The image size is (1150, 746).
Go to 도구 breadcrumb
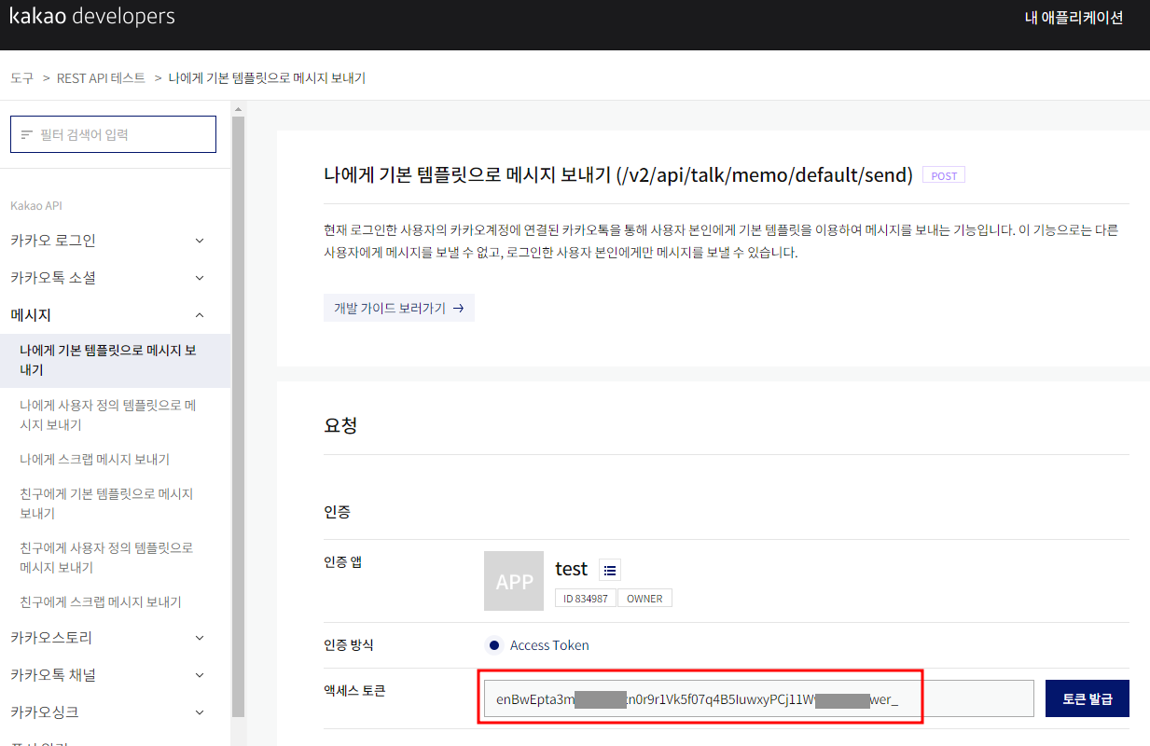(21, 78)
